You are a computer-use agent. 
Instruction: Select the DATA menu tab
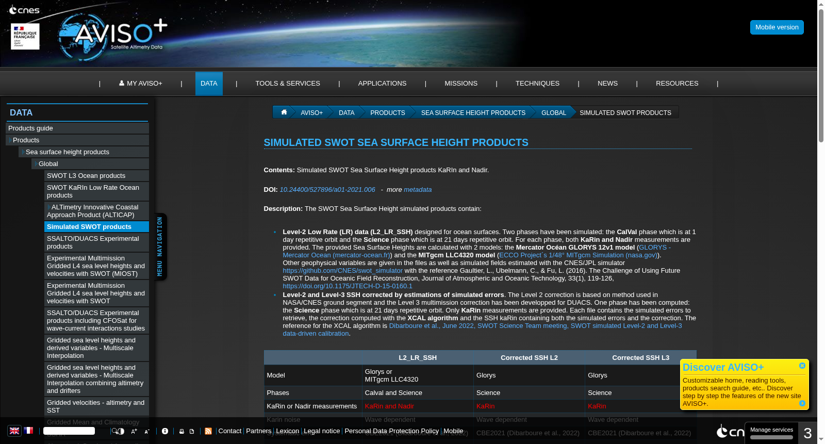pos(209,84)
